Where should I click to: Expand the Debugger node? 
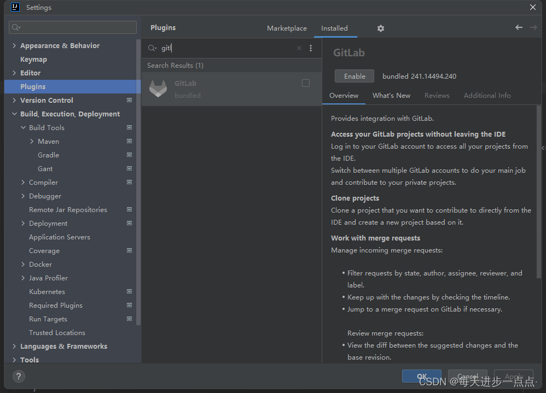tap(23, 196)
